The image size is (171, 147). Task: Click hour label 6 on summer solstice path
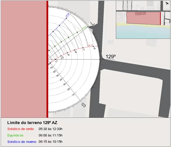pos(95,48)
